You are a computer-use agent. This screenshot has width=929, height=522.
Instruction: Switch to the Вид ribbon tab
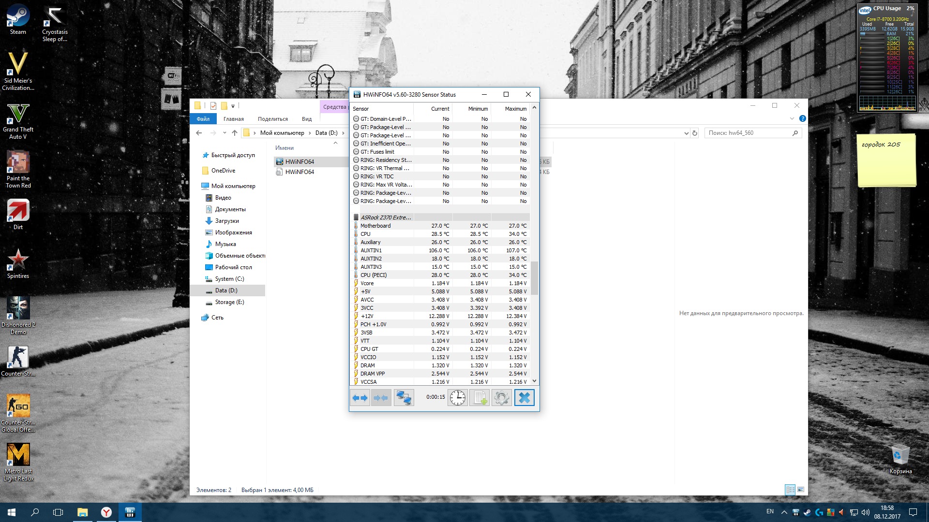tap(307, 119)
